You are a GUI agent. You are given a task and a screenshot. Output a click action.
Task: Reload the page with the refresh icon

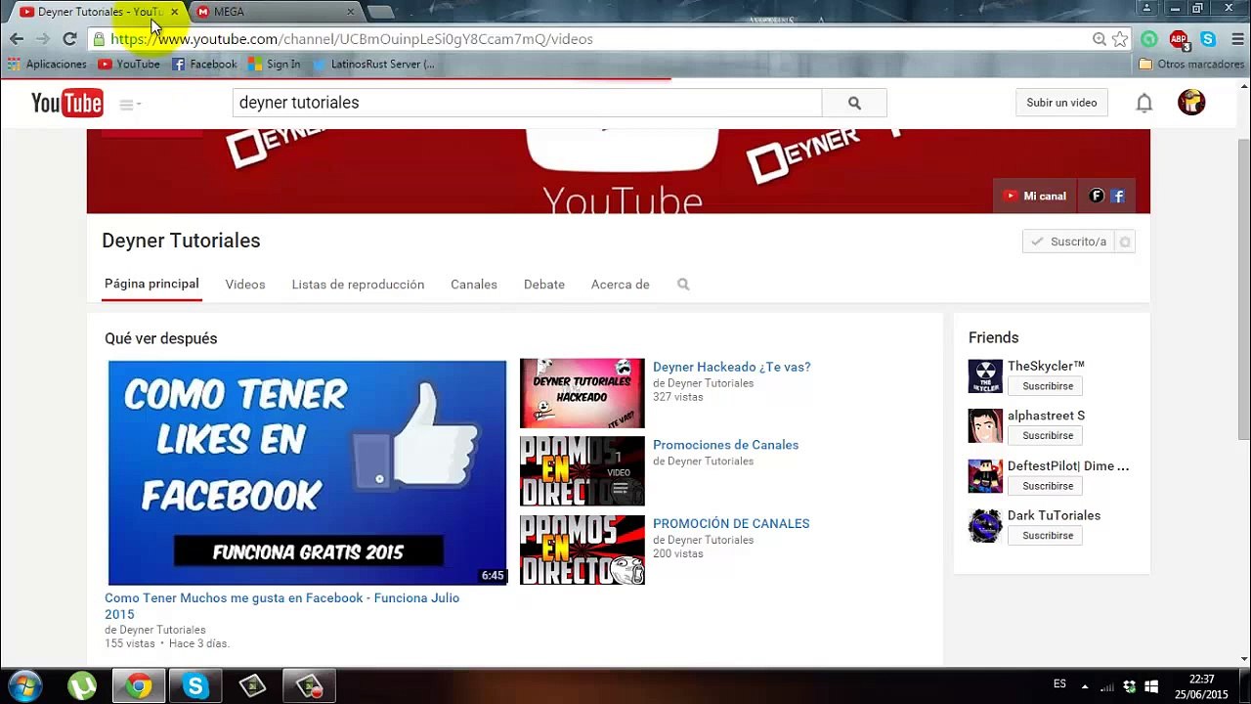[69, 39]
